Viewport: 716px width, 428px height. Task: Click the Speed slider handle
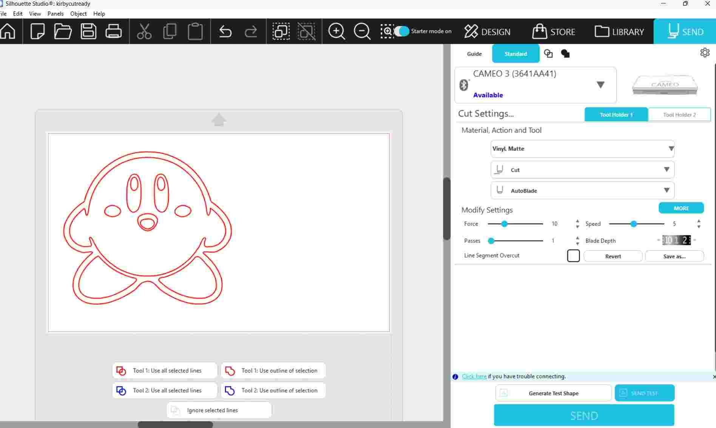[634, 224]
